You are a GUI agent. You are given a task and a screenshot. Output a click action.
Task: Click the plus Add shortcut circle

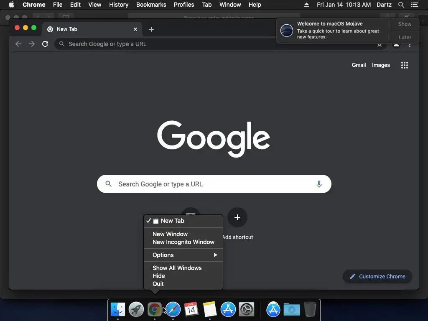coord(237,217)
